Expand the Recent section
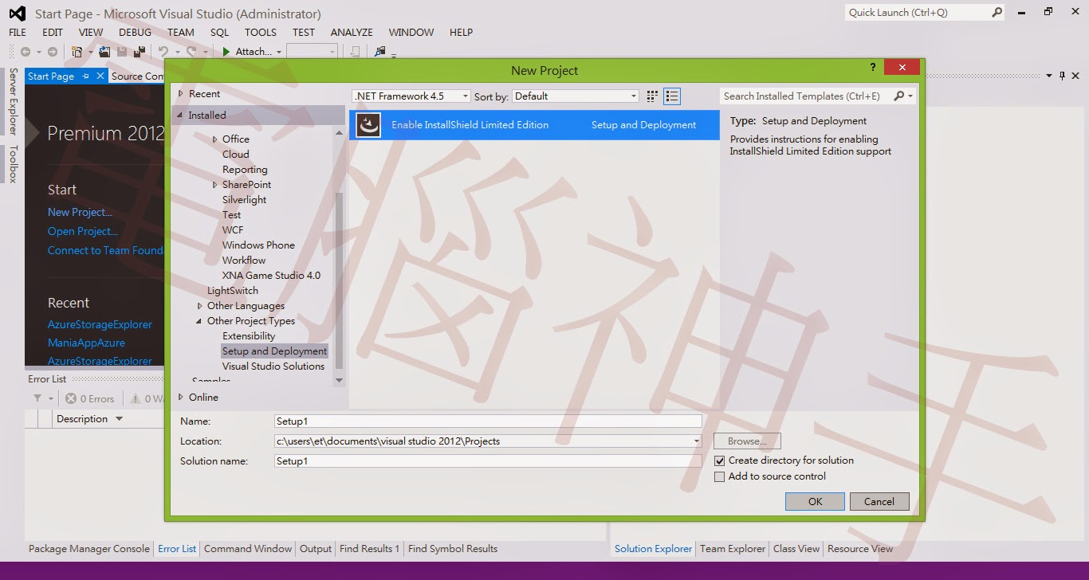The height and width of the screenshot is (580, 1089). point(180,94)
